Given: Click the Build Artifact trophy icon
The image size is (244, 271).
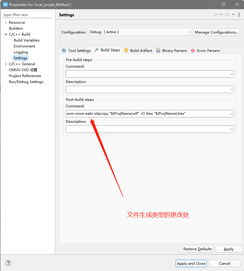Looking at the screenshot, I should point(126,50).
